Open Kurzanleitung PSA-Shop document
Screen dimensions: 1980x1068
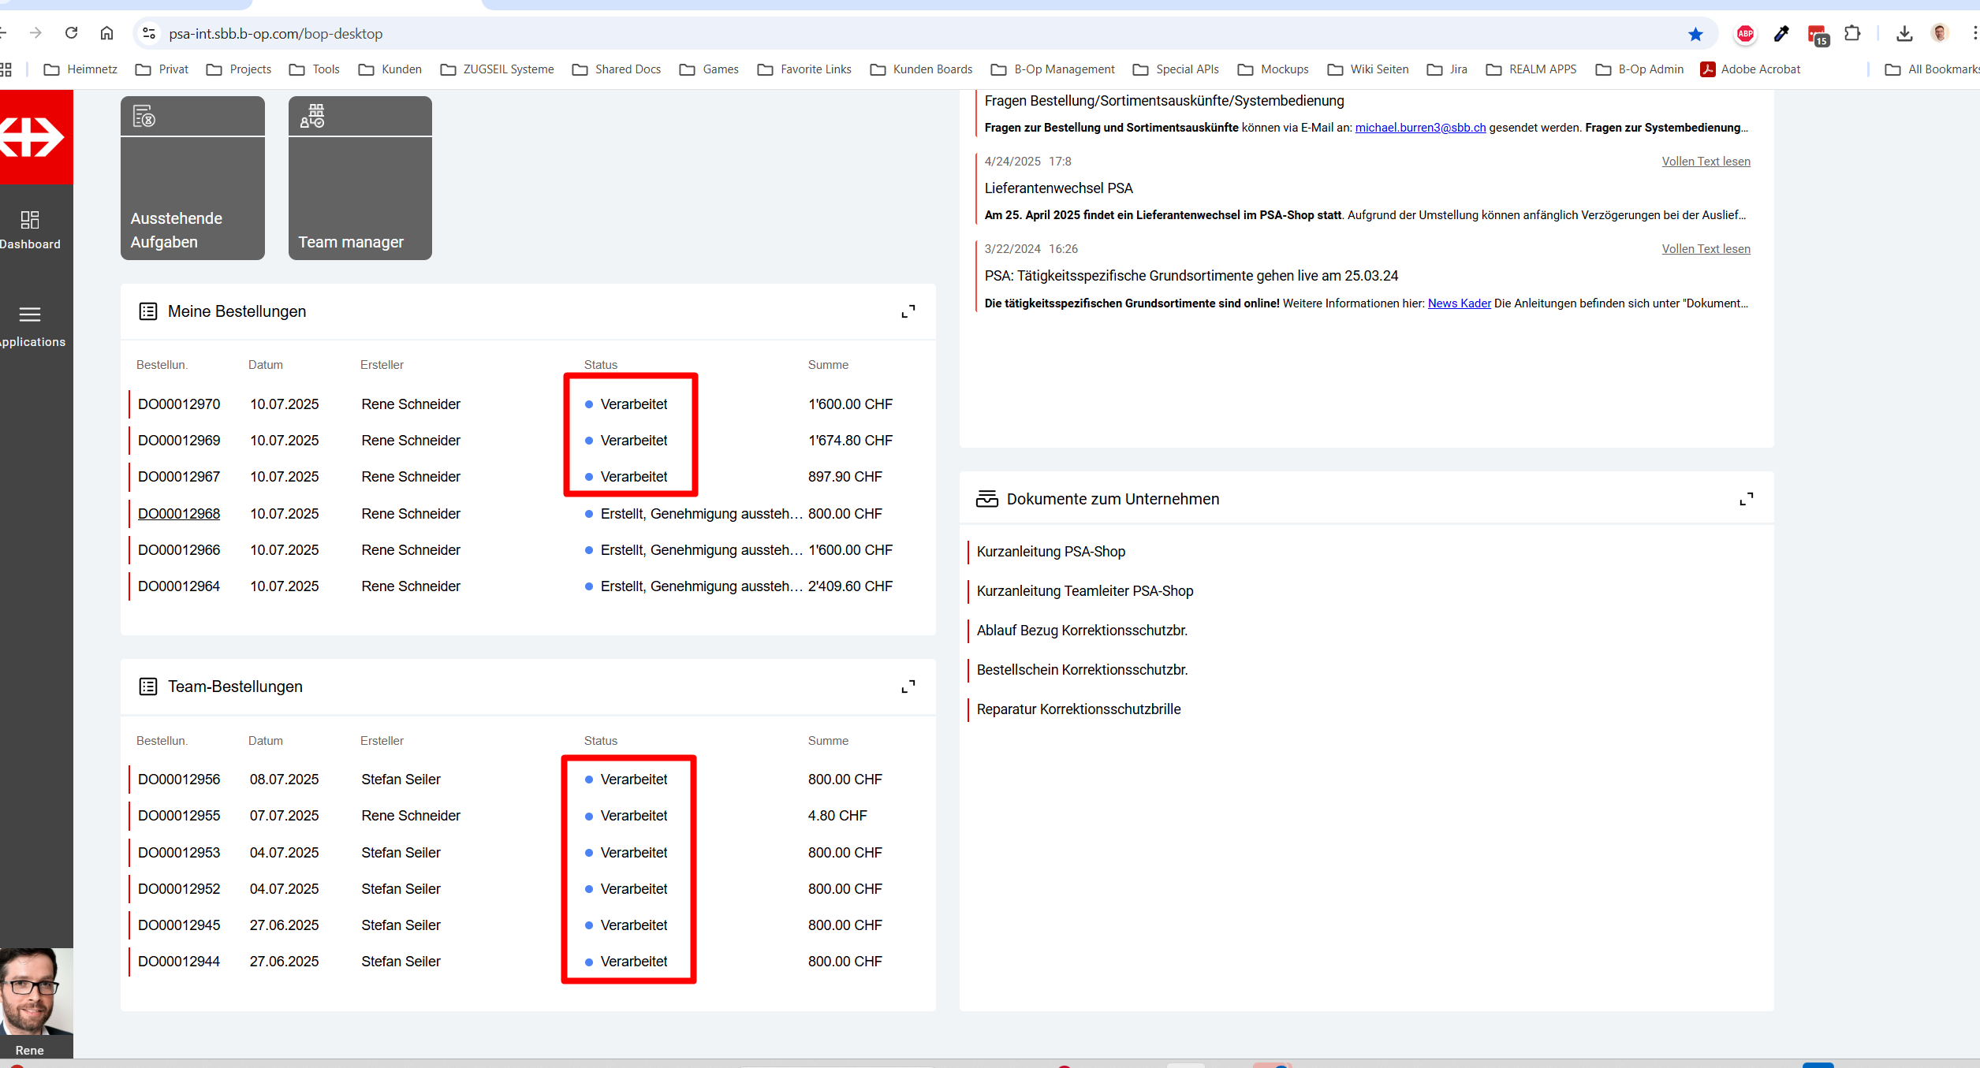pyautogui.click(x=1050, y=552)
